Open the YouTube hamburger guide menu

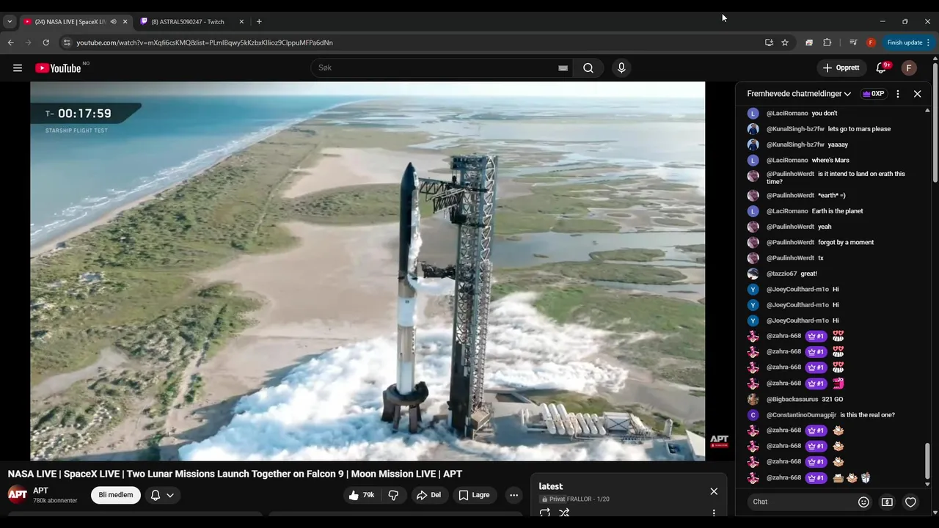18,67
